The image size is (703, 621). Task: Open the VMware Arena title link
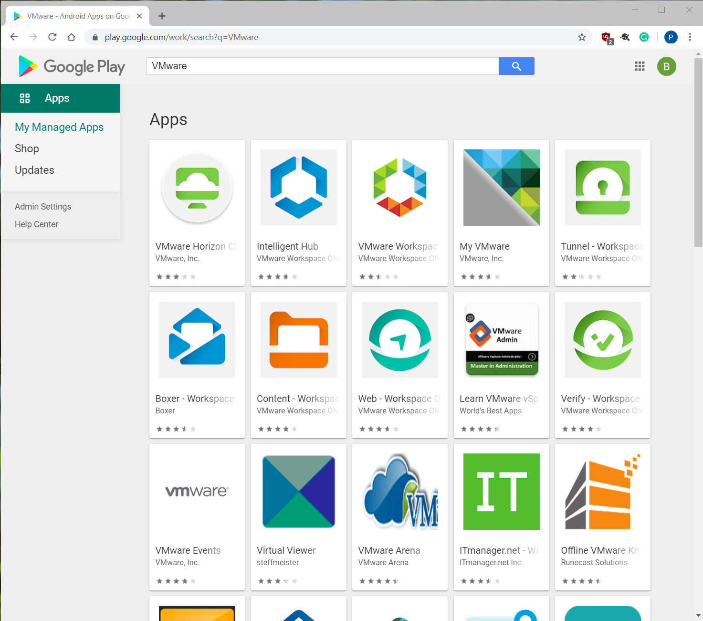click(x=389, y=550)
